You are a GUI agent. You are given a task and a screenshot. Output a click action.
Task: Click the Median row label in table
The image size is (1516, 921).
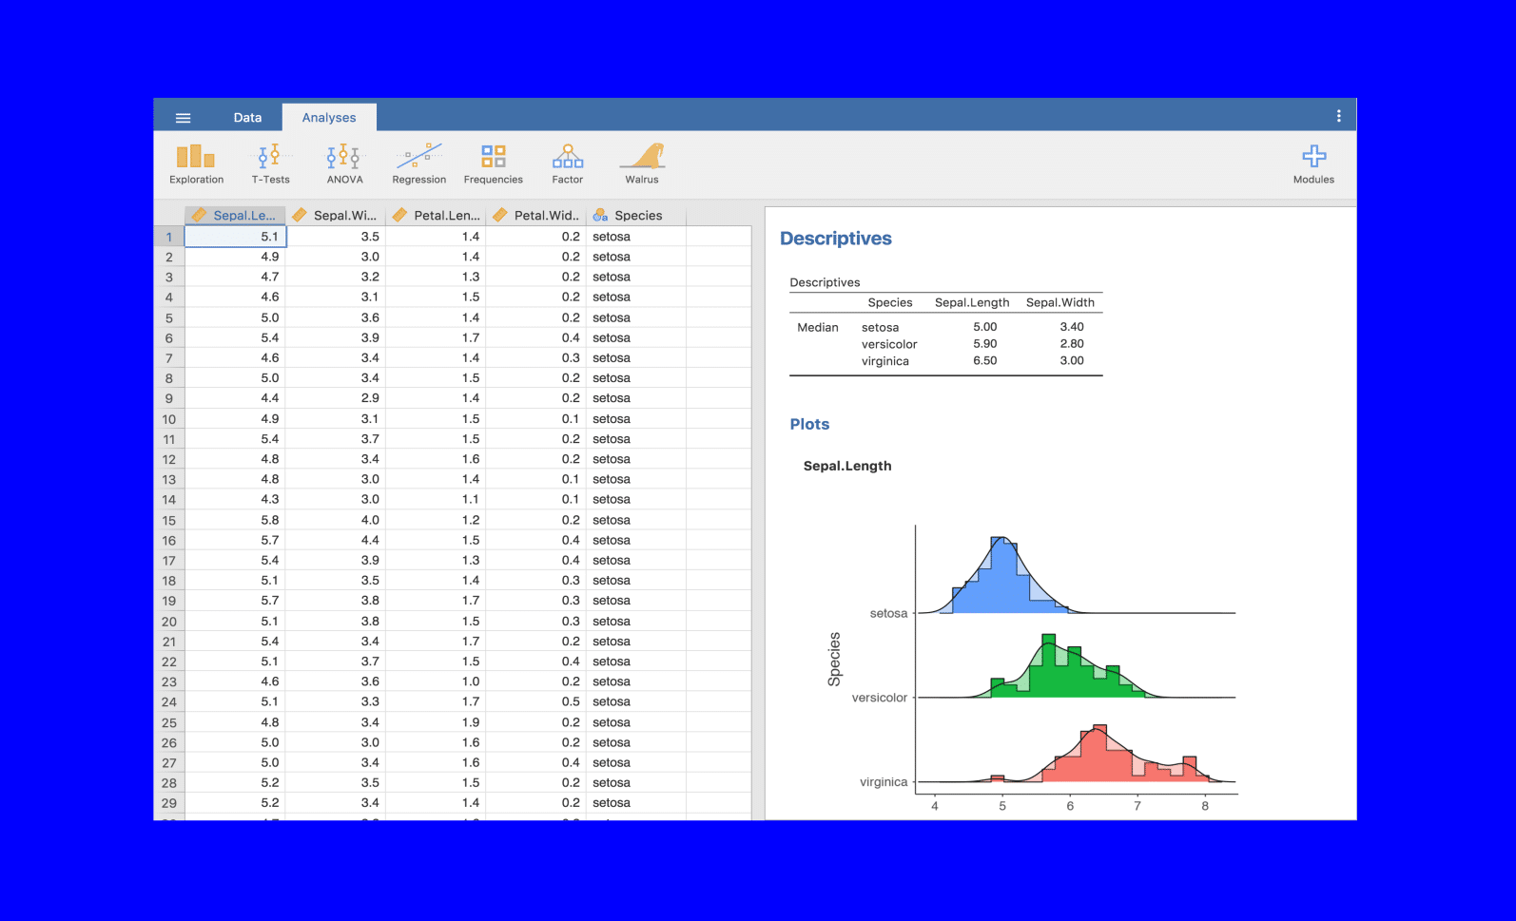(x=818, y=327)
